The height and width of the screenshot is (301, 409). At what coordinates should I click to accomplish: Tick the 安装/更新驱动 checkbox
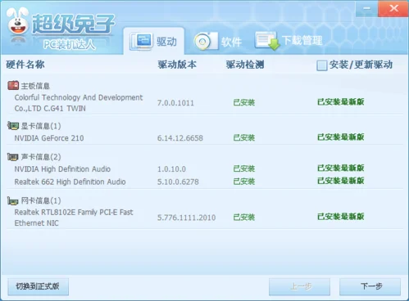point(322,65)
